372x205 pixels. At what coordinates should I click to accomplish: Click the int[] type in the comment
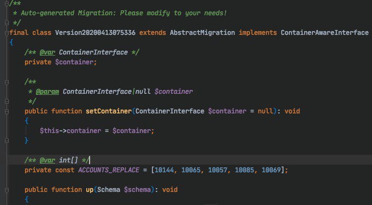coord(68,160)
